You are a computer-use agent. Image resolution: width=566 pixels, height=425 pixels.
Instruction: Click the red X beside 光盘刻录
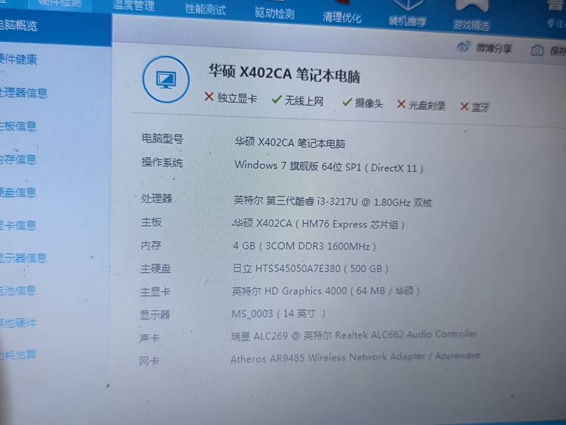click(x=401, y=105)
